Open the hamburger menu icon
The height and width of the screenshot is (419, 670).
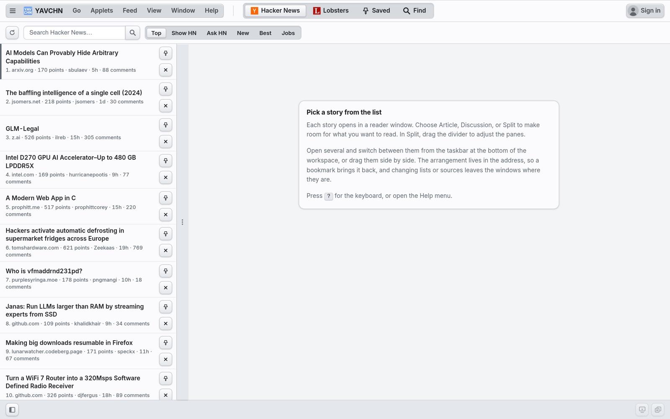click(x=13, y=11)
